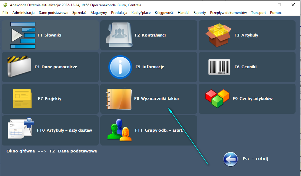Open the Raporty menu
Viewport: 301px width, 176px height.
[200, 13]
